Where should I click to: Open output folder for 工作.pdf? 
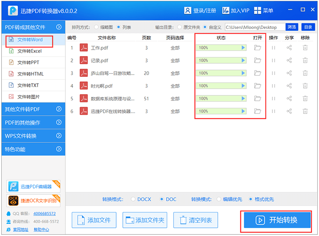(258, 48)
